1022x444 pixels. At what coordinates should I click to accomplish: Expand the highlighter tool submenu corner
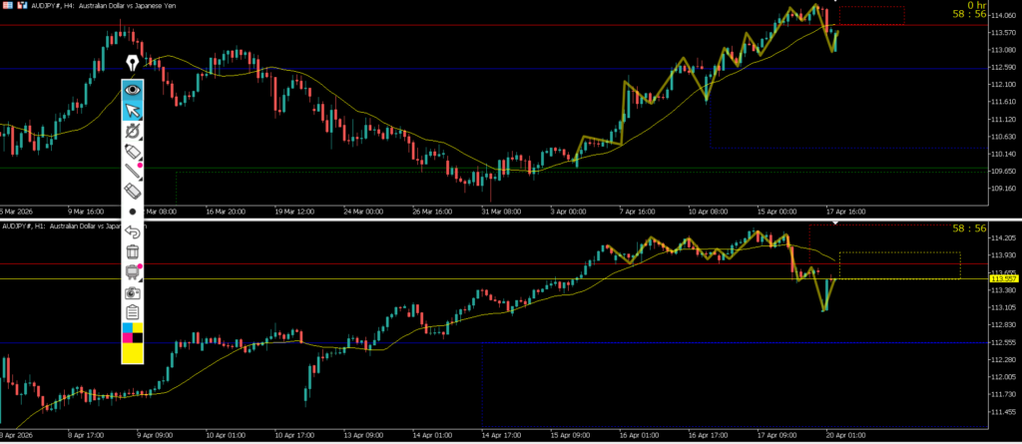coord(142,159)
